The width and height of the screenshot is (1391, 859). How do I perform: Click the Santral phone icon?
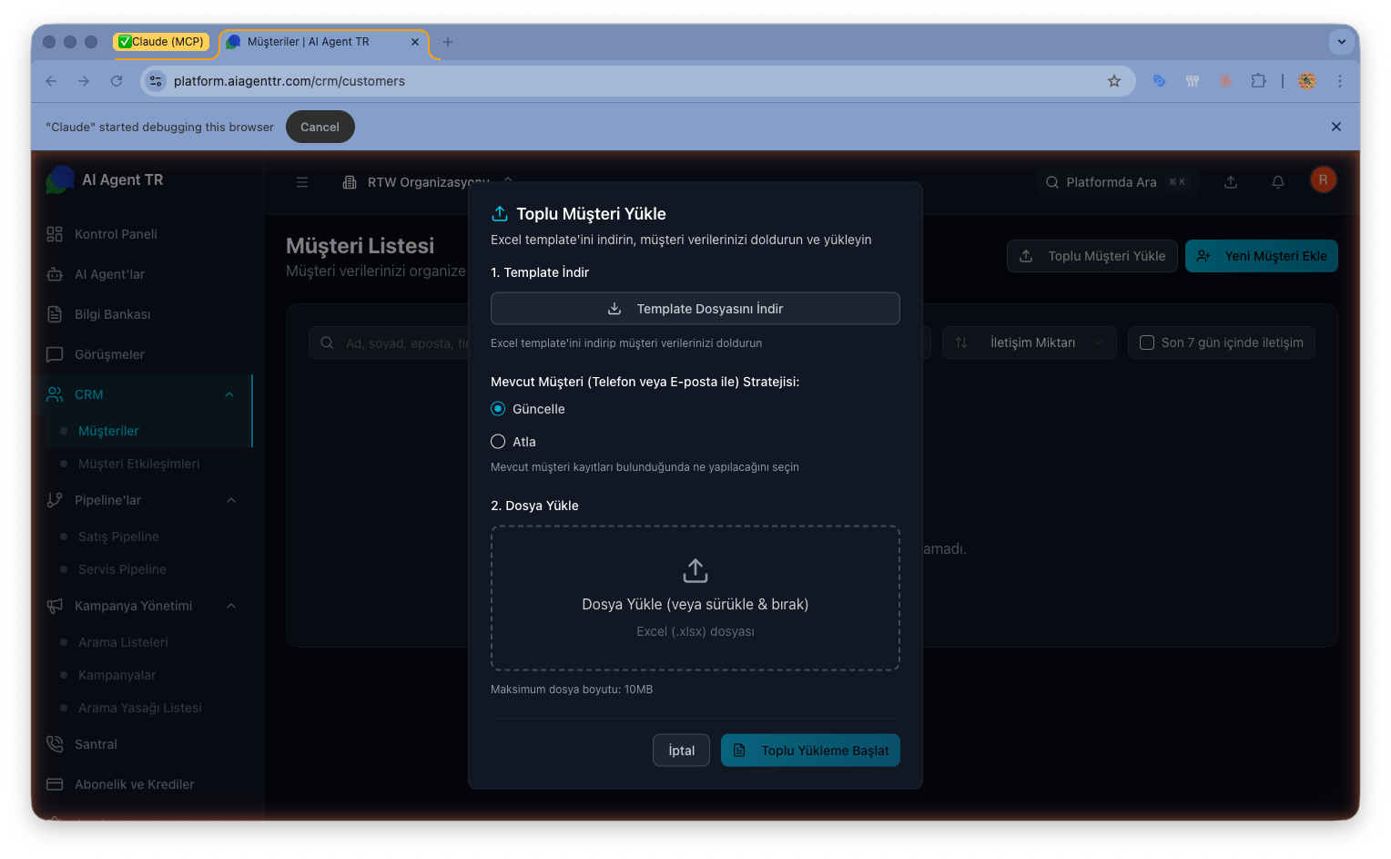[x=55, y=744]
